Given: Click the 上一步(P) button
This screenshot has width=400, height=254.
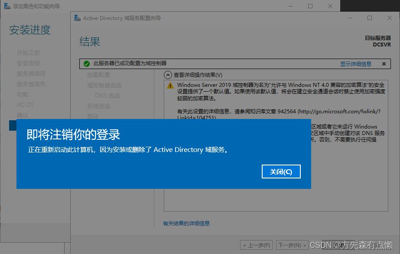Looking at the screenshot, I should pyautogui.click(x=257, y=245).
